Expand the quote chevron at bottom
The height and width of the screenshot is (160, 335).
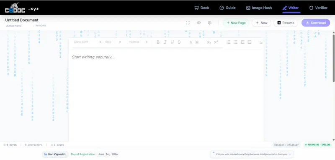coord(290,154)
